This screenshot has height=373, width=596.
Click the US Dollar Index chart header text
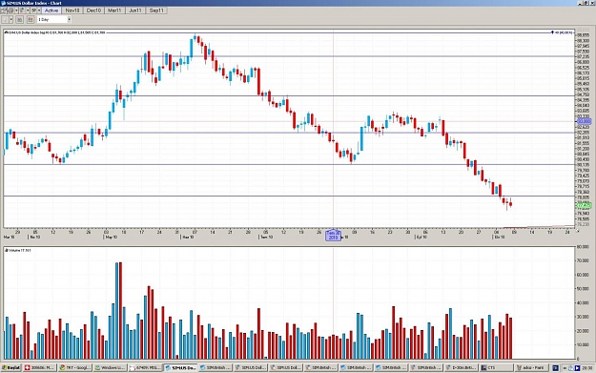tap(55, 32)
